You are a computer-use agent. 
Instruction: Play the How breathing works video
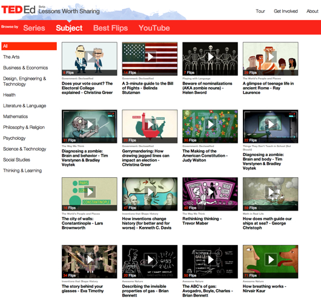pyautogui.click(x=271, y=260)
